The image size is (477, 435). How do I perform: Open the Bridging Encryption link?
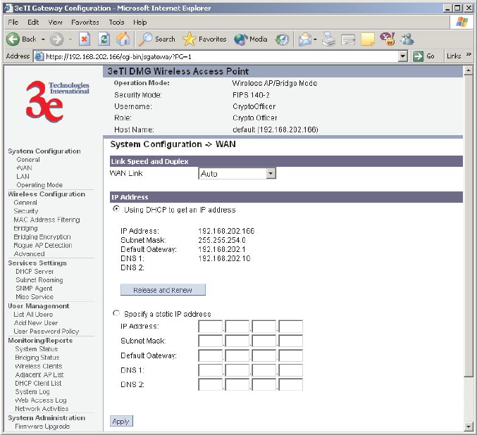pos(42,237)
